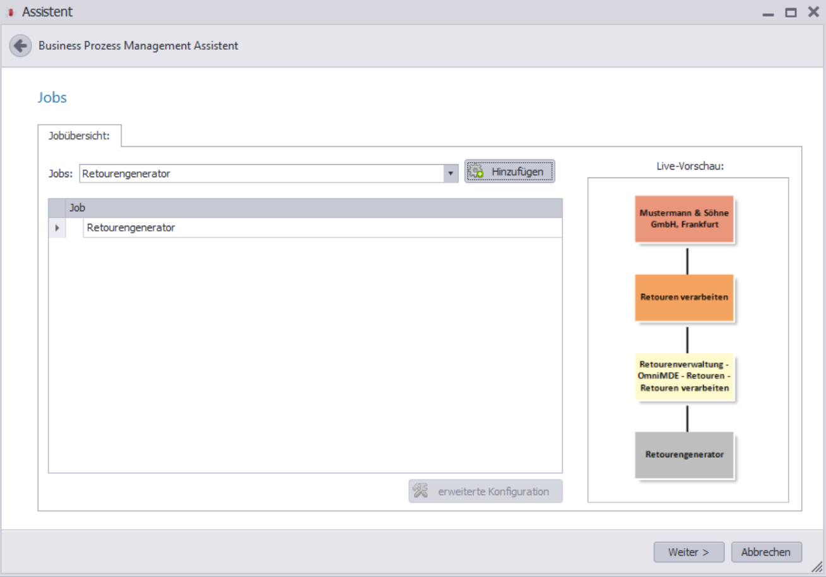
Task: Minimize the Assistent window
Action: point(768,14)
